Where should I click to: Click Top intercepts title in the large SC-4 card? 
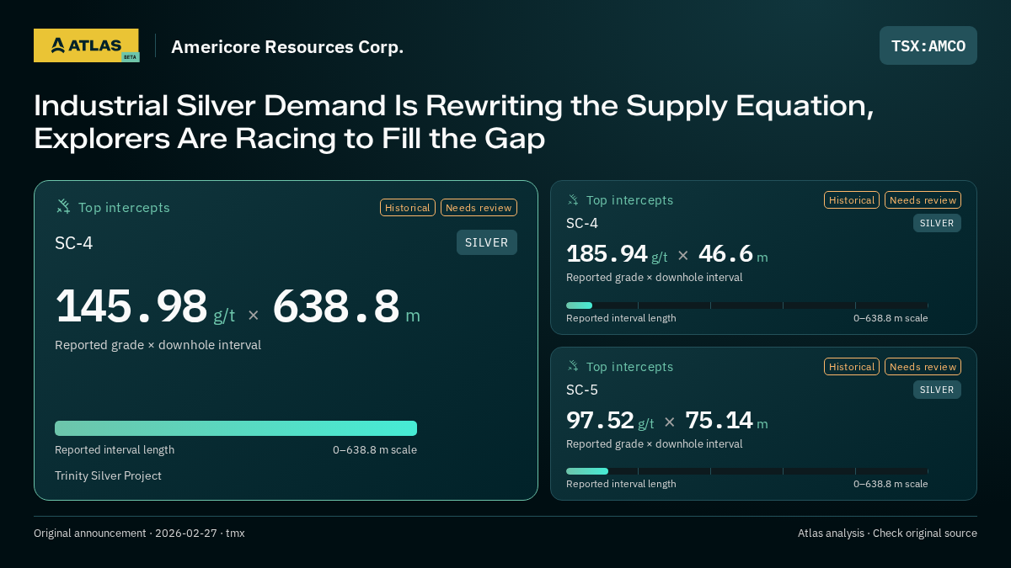point(124,207)
